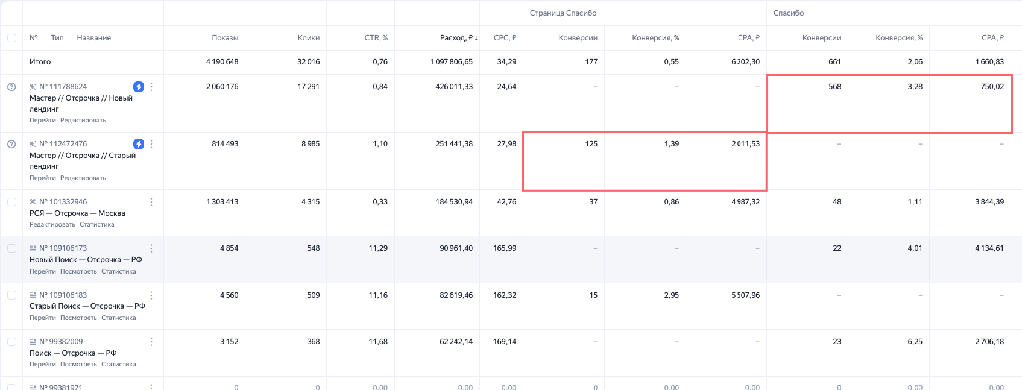Open the three-dot menu for РСЯ — Отсрочка — Москва
Viewport: 1022px width, 390px height.
pyautogui.click(x=151, y=202)
